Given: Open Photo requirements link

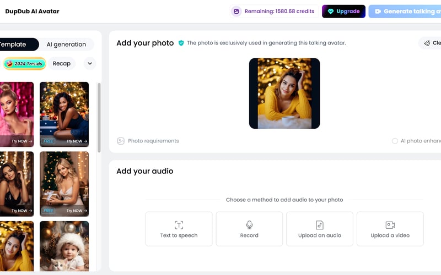Looking at the screenshot, I should 148,141.
